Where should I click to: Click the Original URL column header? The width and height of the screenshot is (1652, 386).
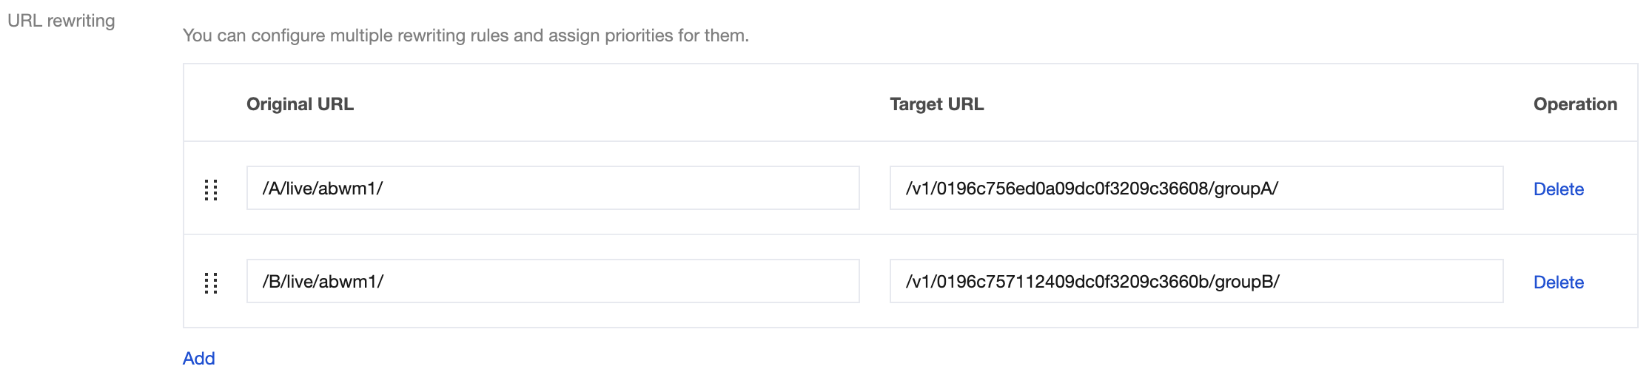300,104
